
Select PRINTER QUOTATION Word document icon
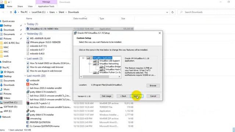28,122
